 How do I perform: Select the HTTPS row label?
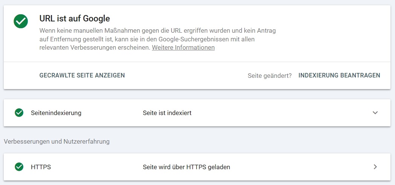point(41,167)
